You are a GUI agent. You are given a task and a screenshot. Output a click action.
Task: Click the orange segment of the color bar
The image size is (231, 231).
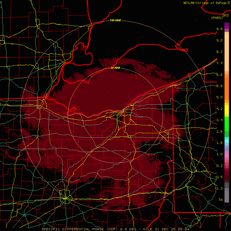click(x=227, y=88)
